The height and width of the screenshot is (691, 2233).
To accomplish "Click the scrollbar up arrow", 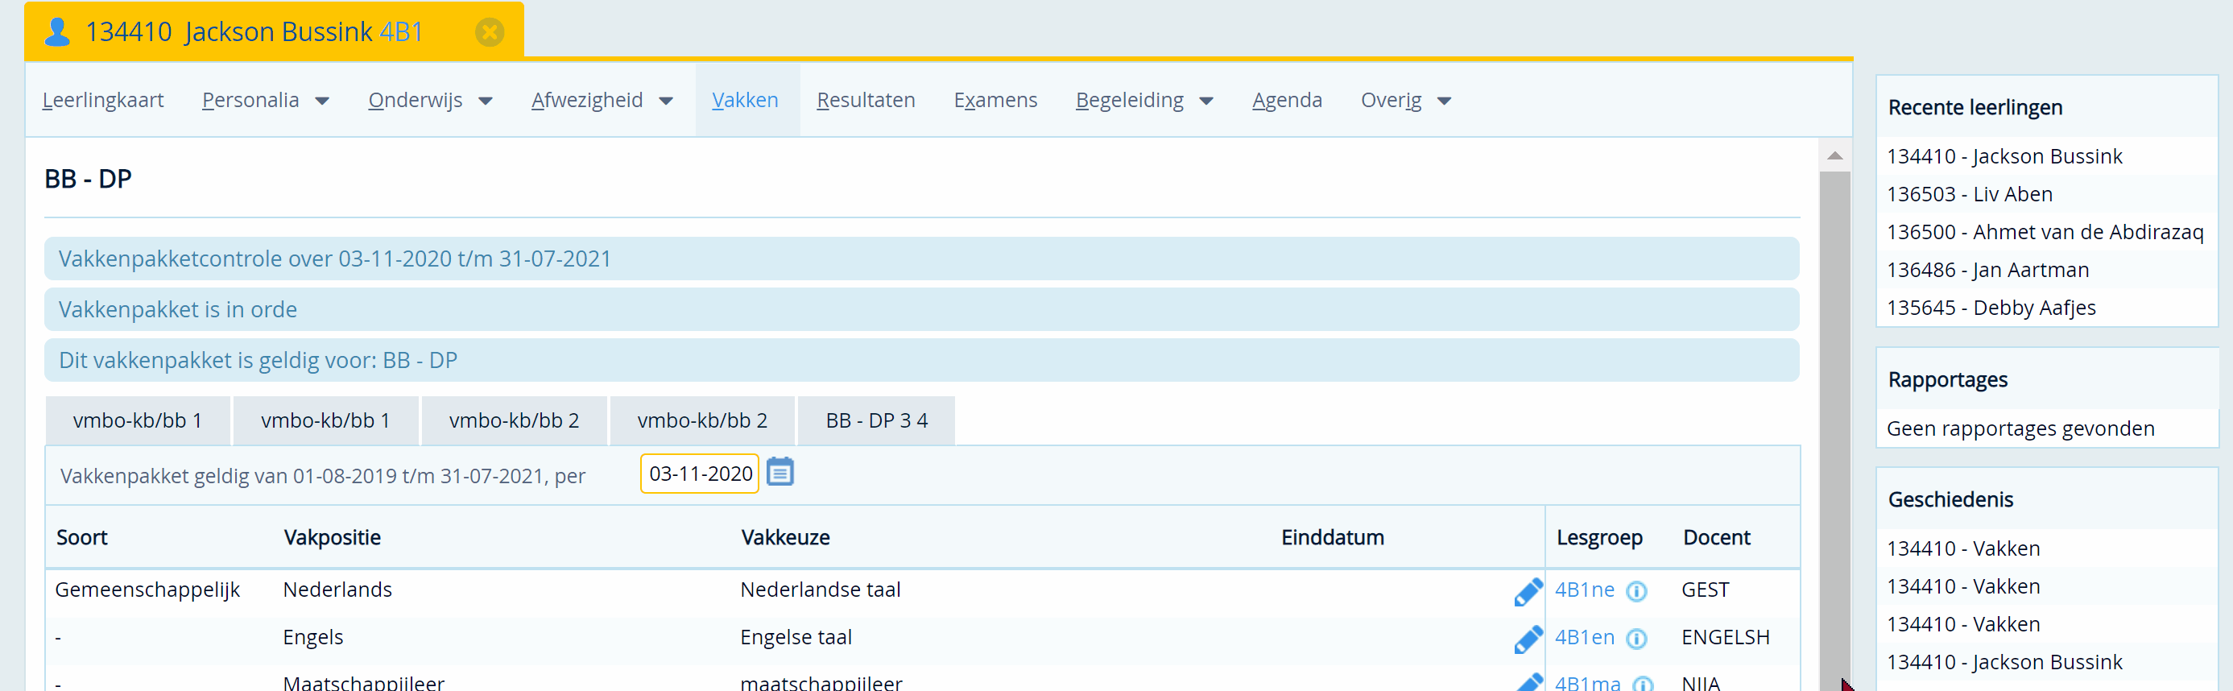I will [1834, 156].
